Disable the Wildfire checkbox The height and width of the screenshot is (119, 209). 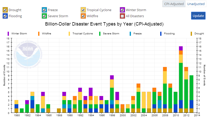click(83, 16)
